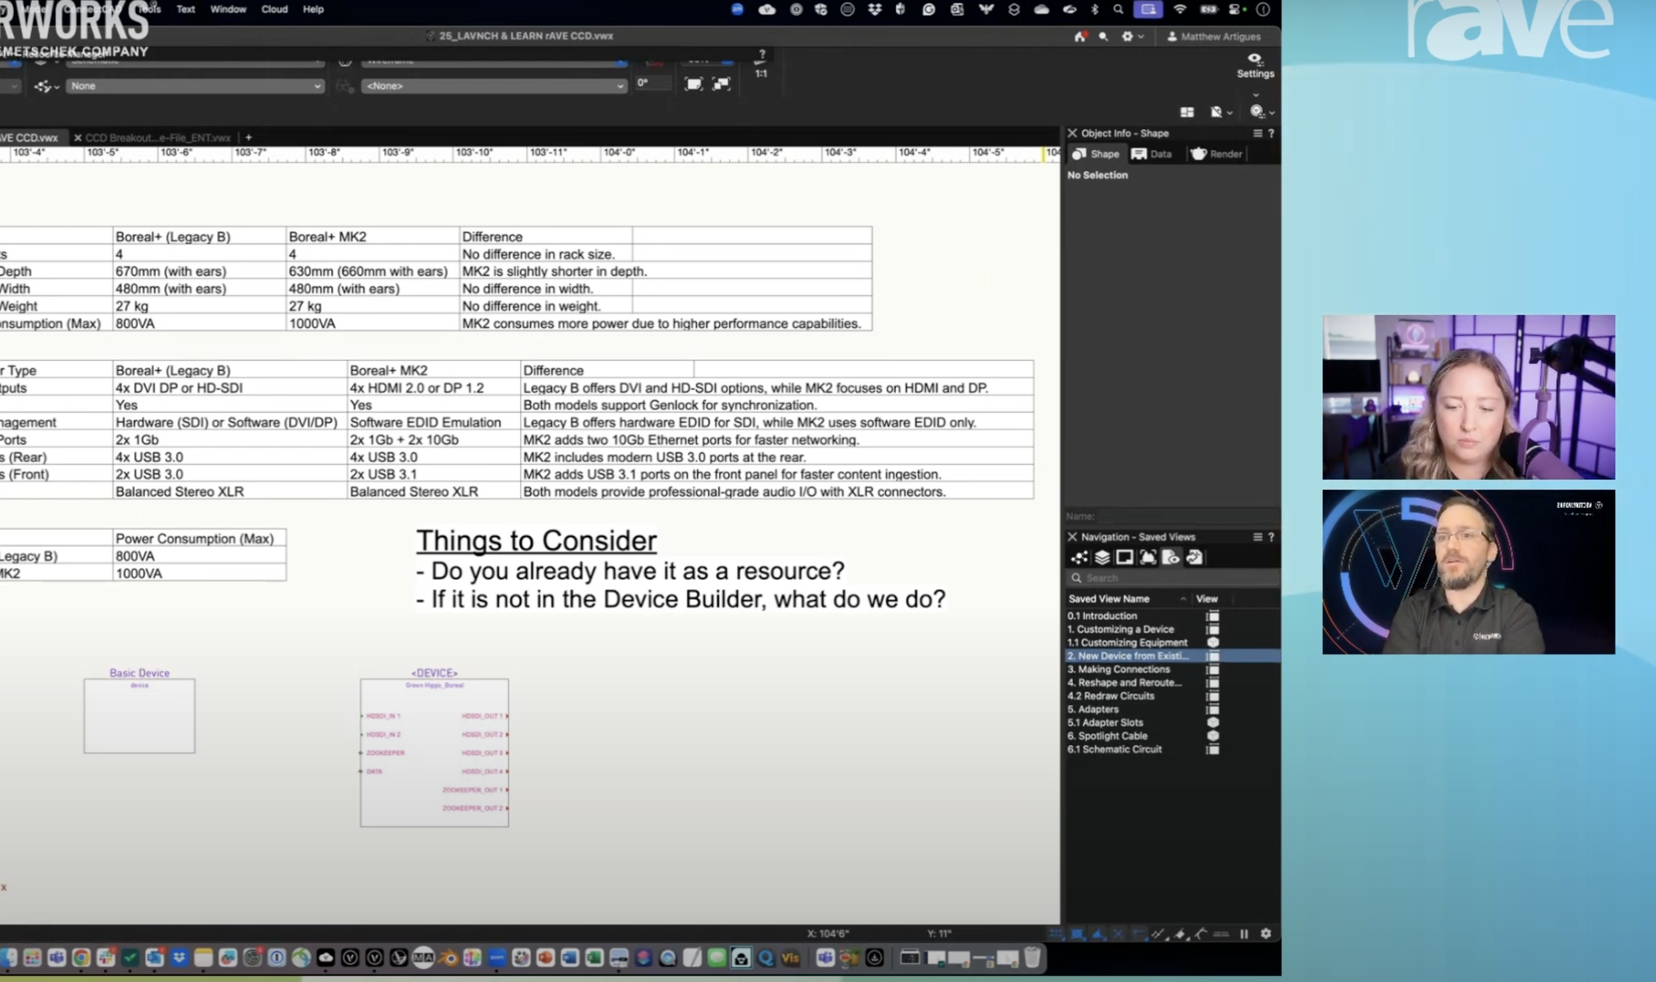This screenshot has width=1656, height=982.
Task: Open the Trash in the dock
Action: [1032, 957]
